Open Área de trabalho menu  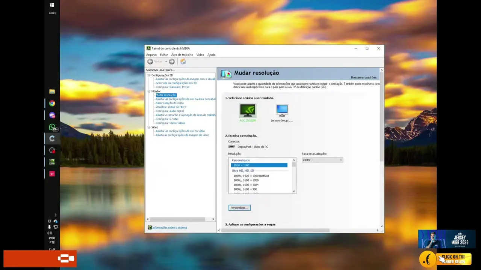coord(182,55)
